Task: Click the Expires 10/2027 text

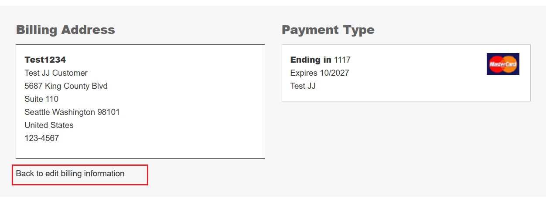Action: tap(320, 73)
